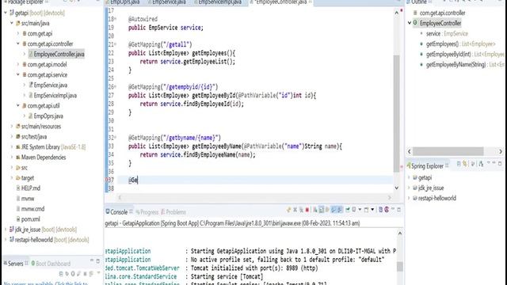This screenshot has width=507, height=285.
Task: Toggle Link with Editor in Spring Explorer
Action: (465, 164)
